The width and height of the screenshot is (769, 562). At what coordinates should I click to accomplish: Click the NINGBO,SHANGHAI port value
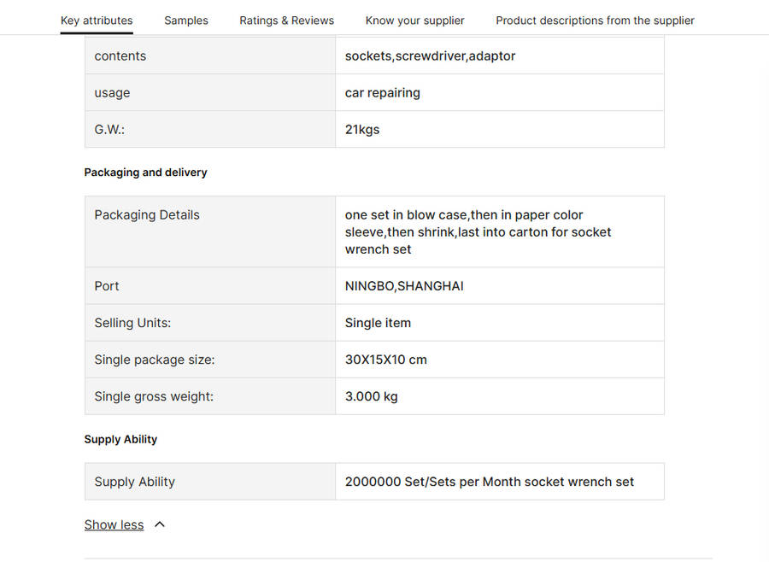click(404, 286)
